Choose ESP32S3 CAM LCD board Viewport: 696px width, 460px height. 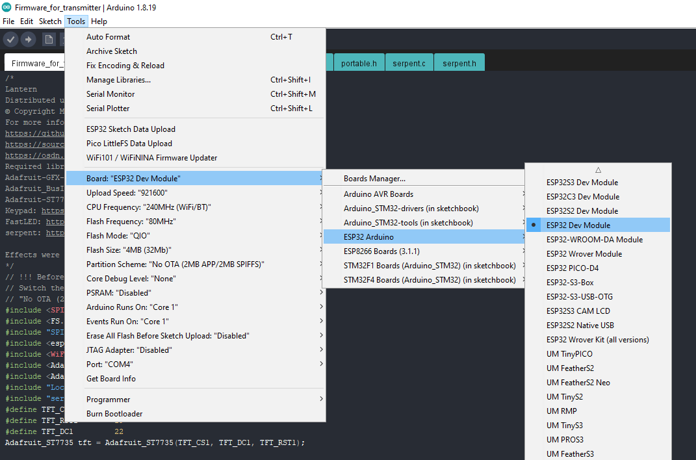click(598, 311)
